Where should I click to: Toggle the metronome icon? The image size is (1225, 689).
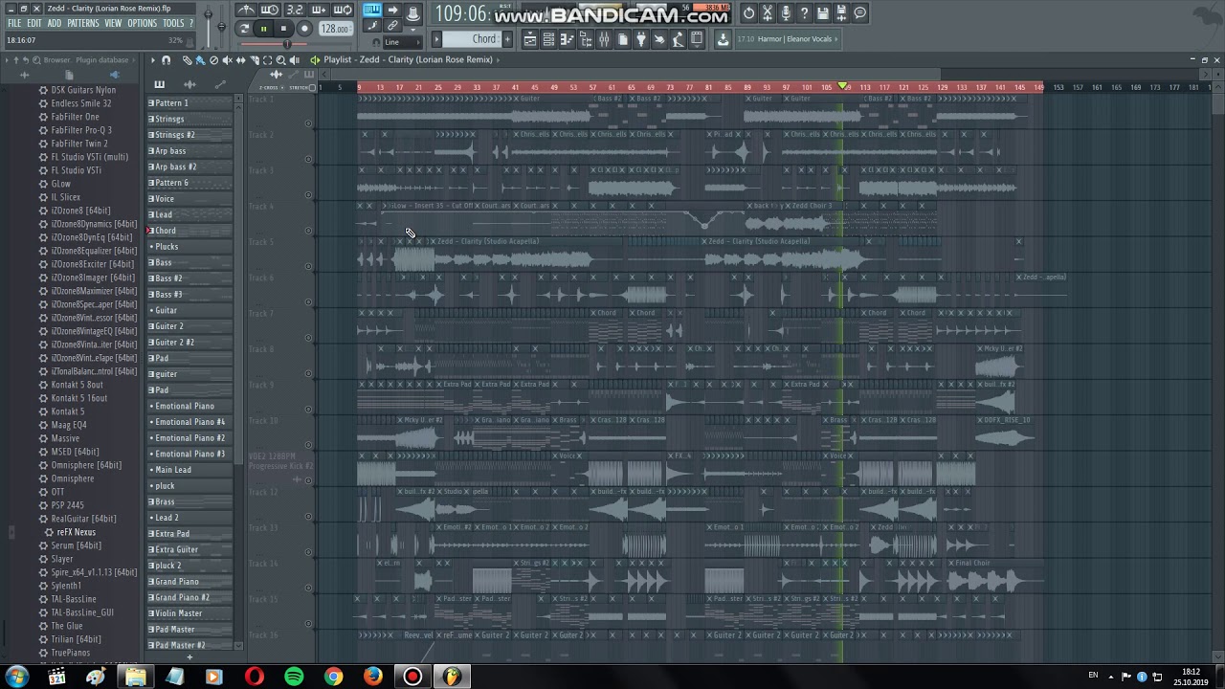pyautogui.click(x=247, y=11)
